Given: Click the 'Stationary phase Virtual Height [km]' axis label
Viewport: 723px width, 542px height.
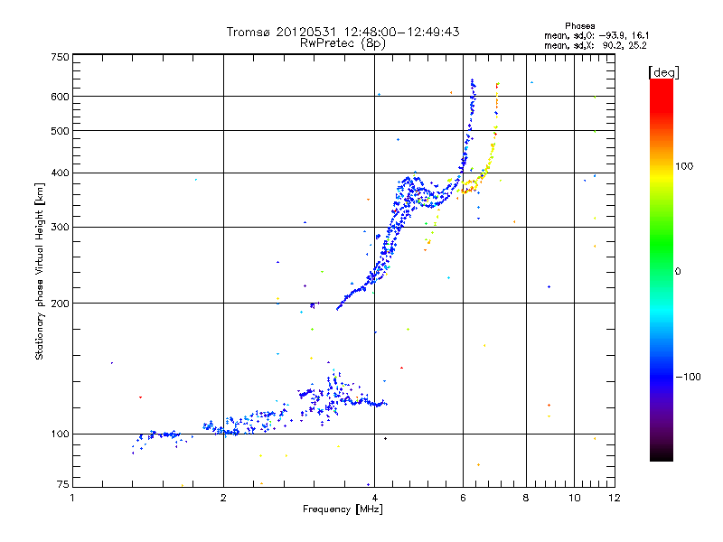Looking at the screenshot, I should click(39, 272).
